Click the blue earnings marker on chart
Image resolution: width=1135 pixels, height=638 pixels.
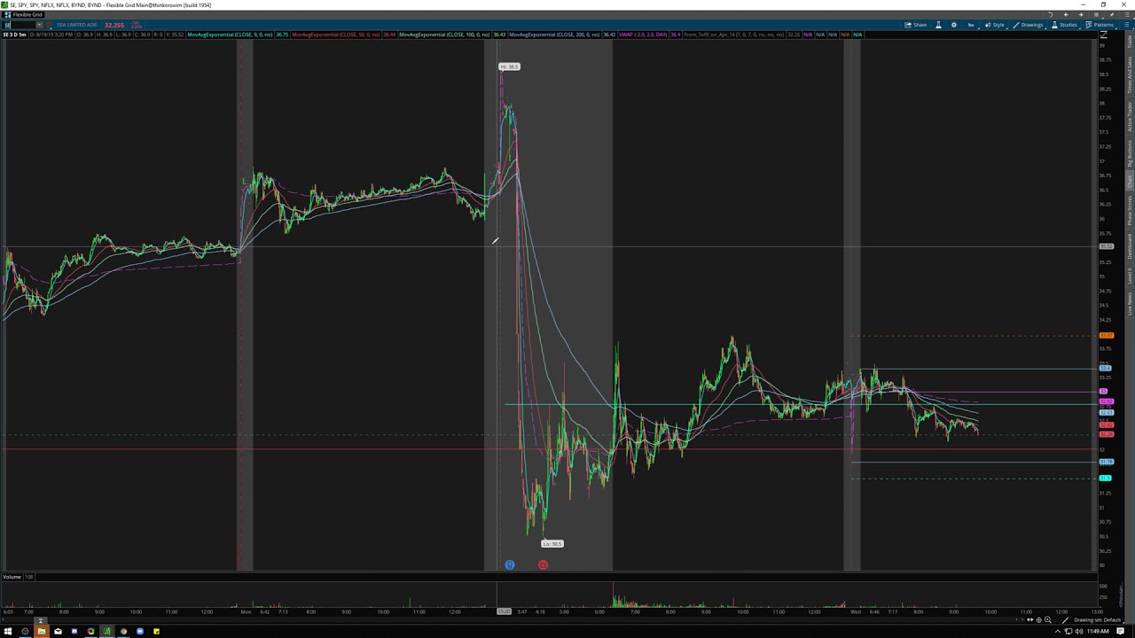(x=510, y=564)
